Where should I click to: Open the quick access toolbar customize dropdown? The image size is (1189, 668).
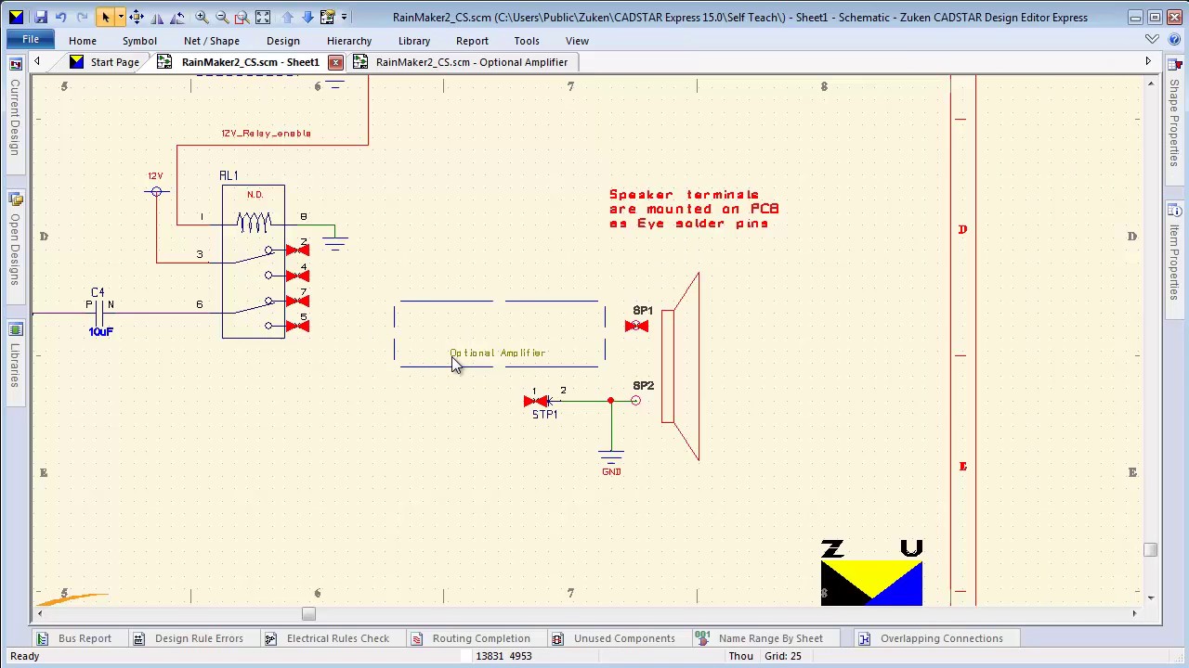(345, 17)
